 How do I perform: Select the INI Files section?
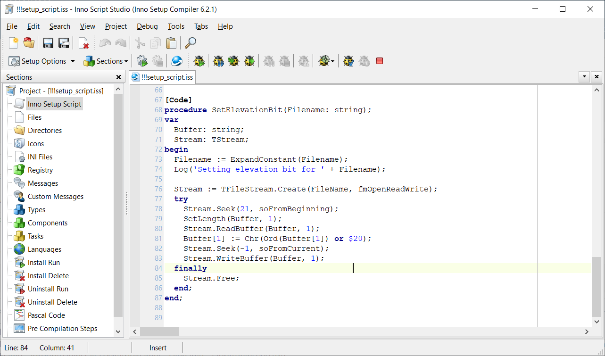click(x=40, y=157)
